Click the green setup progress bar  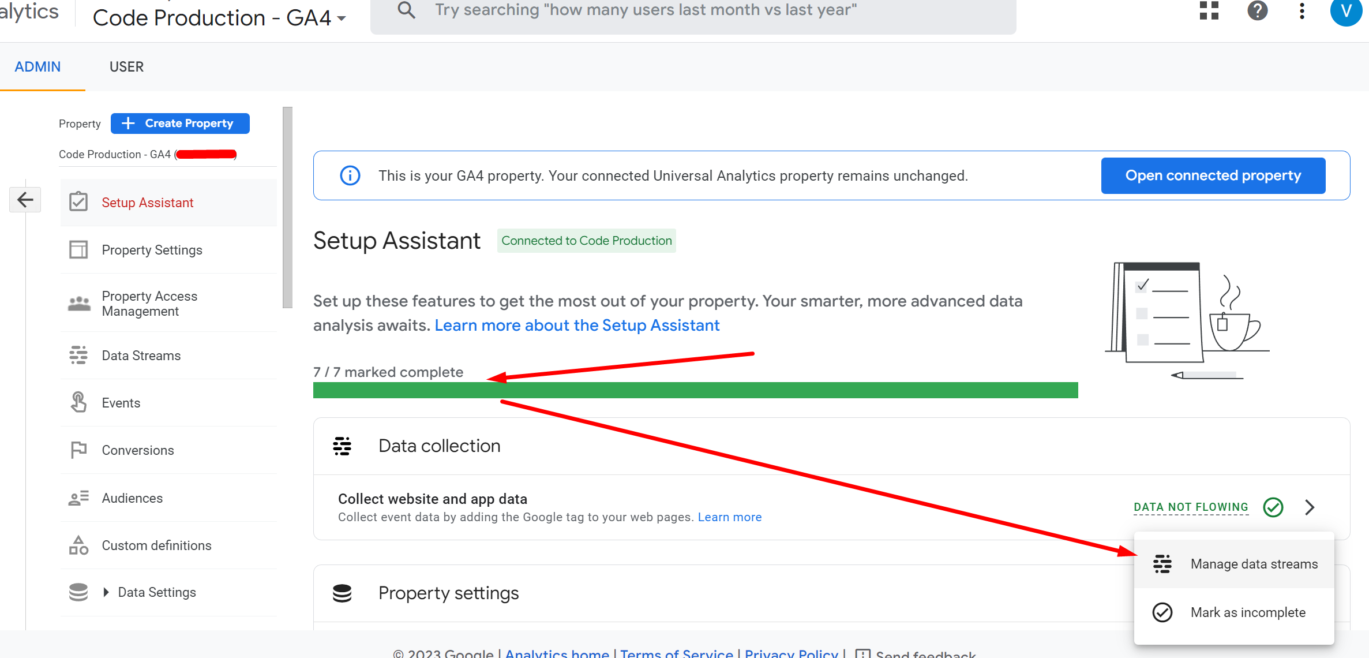pos(695,390)
